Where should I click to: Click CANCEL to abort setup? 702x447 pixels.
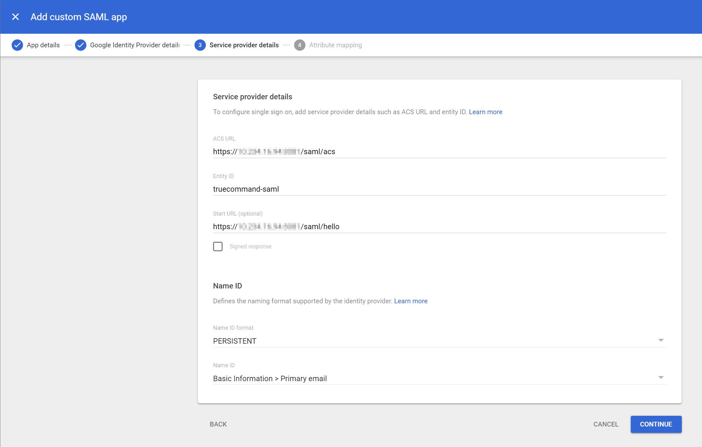pyautogui.click(x=605, y=424)
